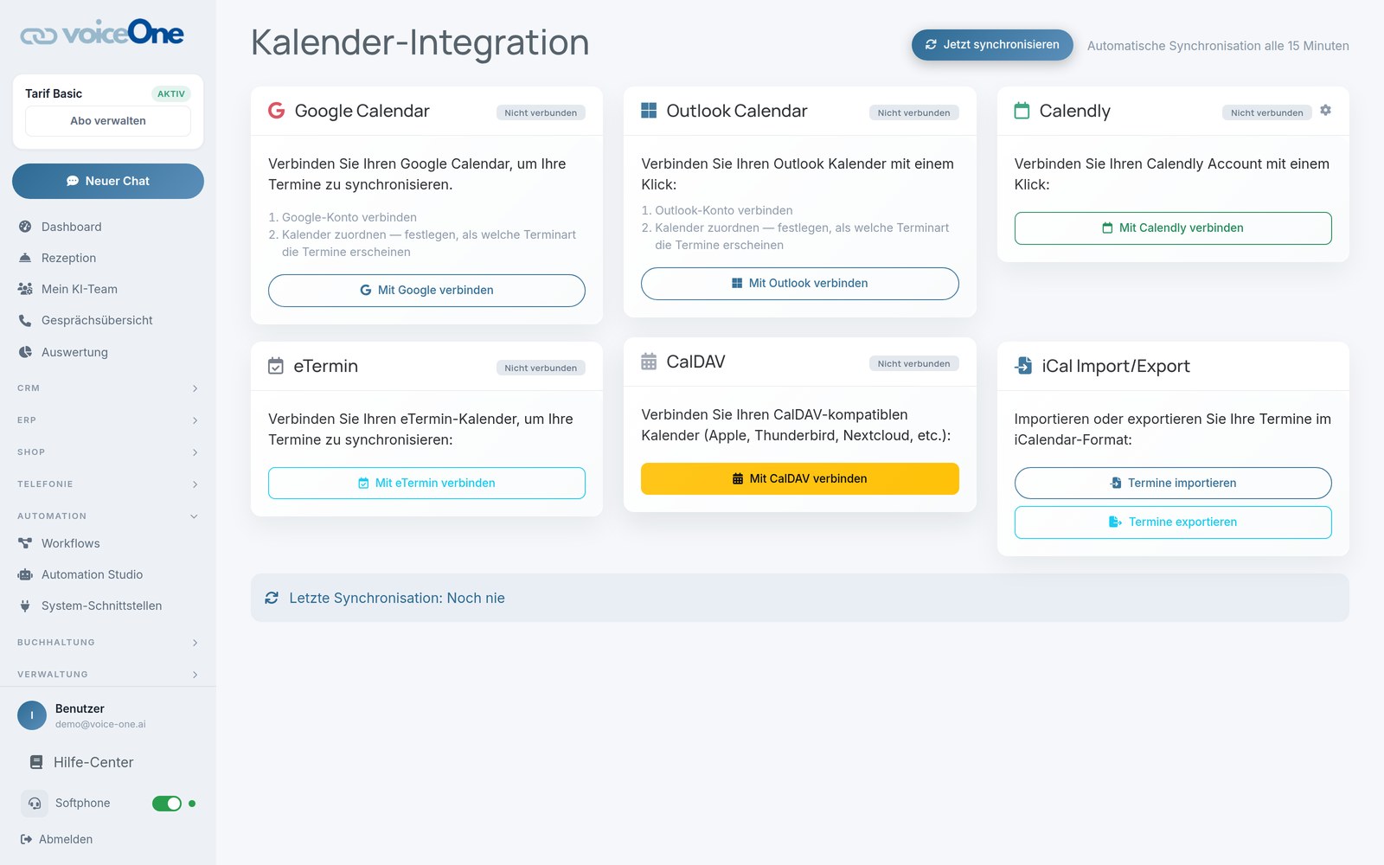Collapse the AUTOMATION section
The width and height of the screenshot is (1384, 865).
(108, 516)
